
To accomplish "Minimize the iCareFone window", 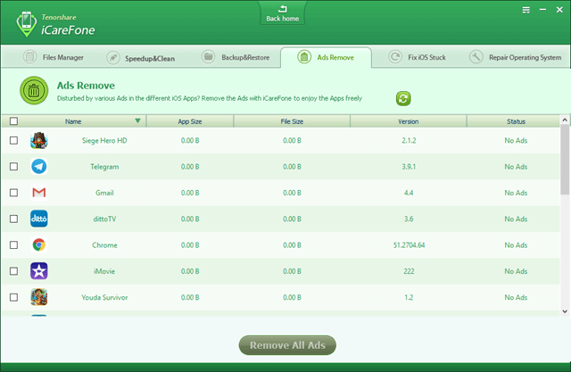I will click(x=542, y=10).
